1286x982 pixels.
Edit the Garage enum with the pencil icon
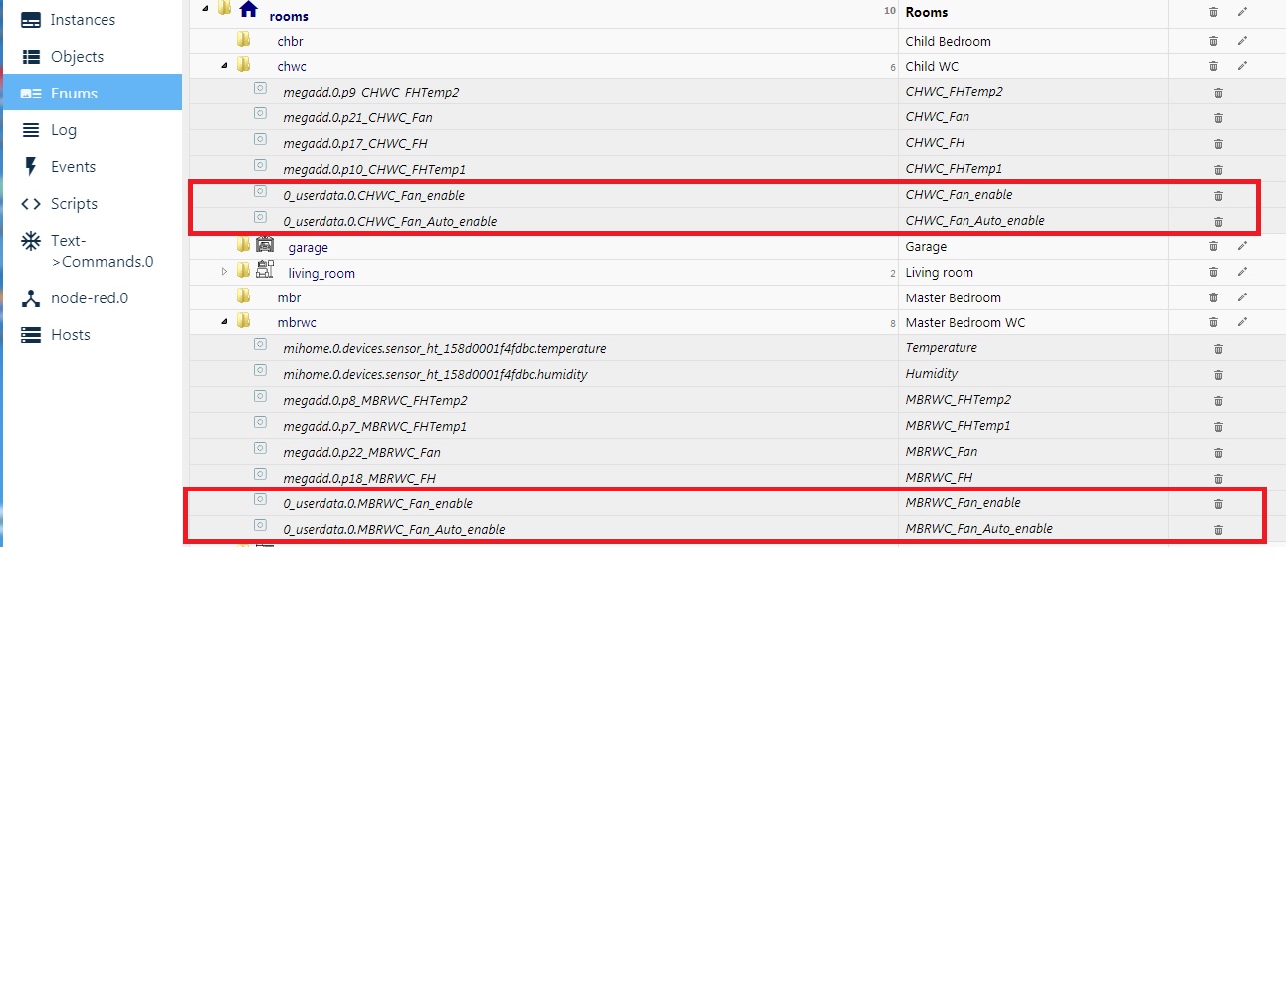point(1242,246)
